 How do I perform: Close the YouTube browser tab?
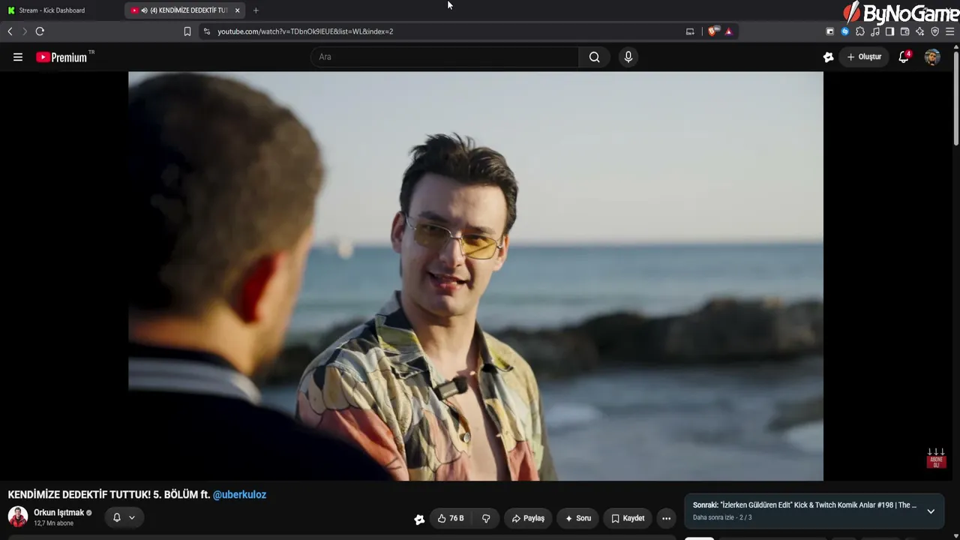click(x=237, y=10)
